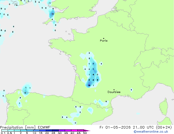Click the '21..00 UTC' time text
174x134 pixels.
143,127
